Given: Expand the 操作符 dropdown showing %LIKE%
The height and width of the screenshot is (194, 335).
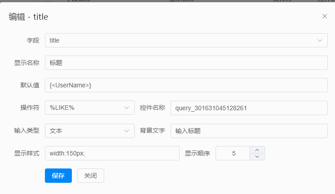Looking at the screenshot, I should pos(89,108).
